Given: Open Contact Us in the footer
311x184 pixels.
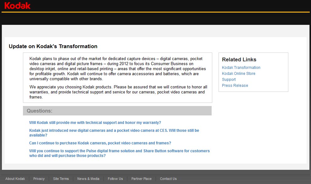Looking at the screenshot, I should click(x=168, y=179).
